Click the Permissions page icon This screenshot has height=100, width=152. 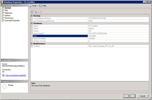point(3,18)
